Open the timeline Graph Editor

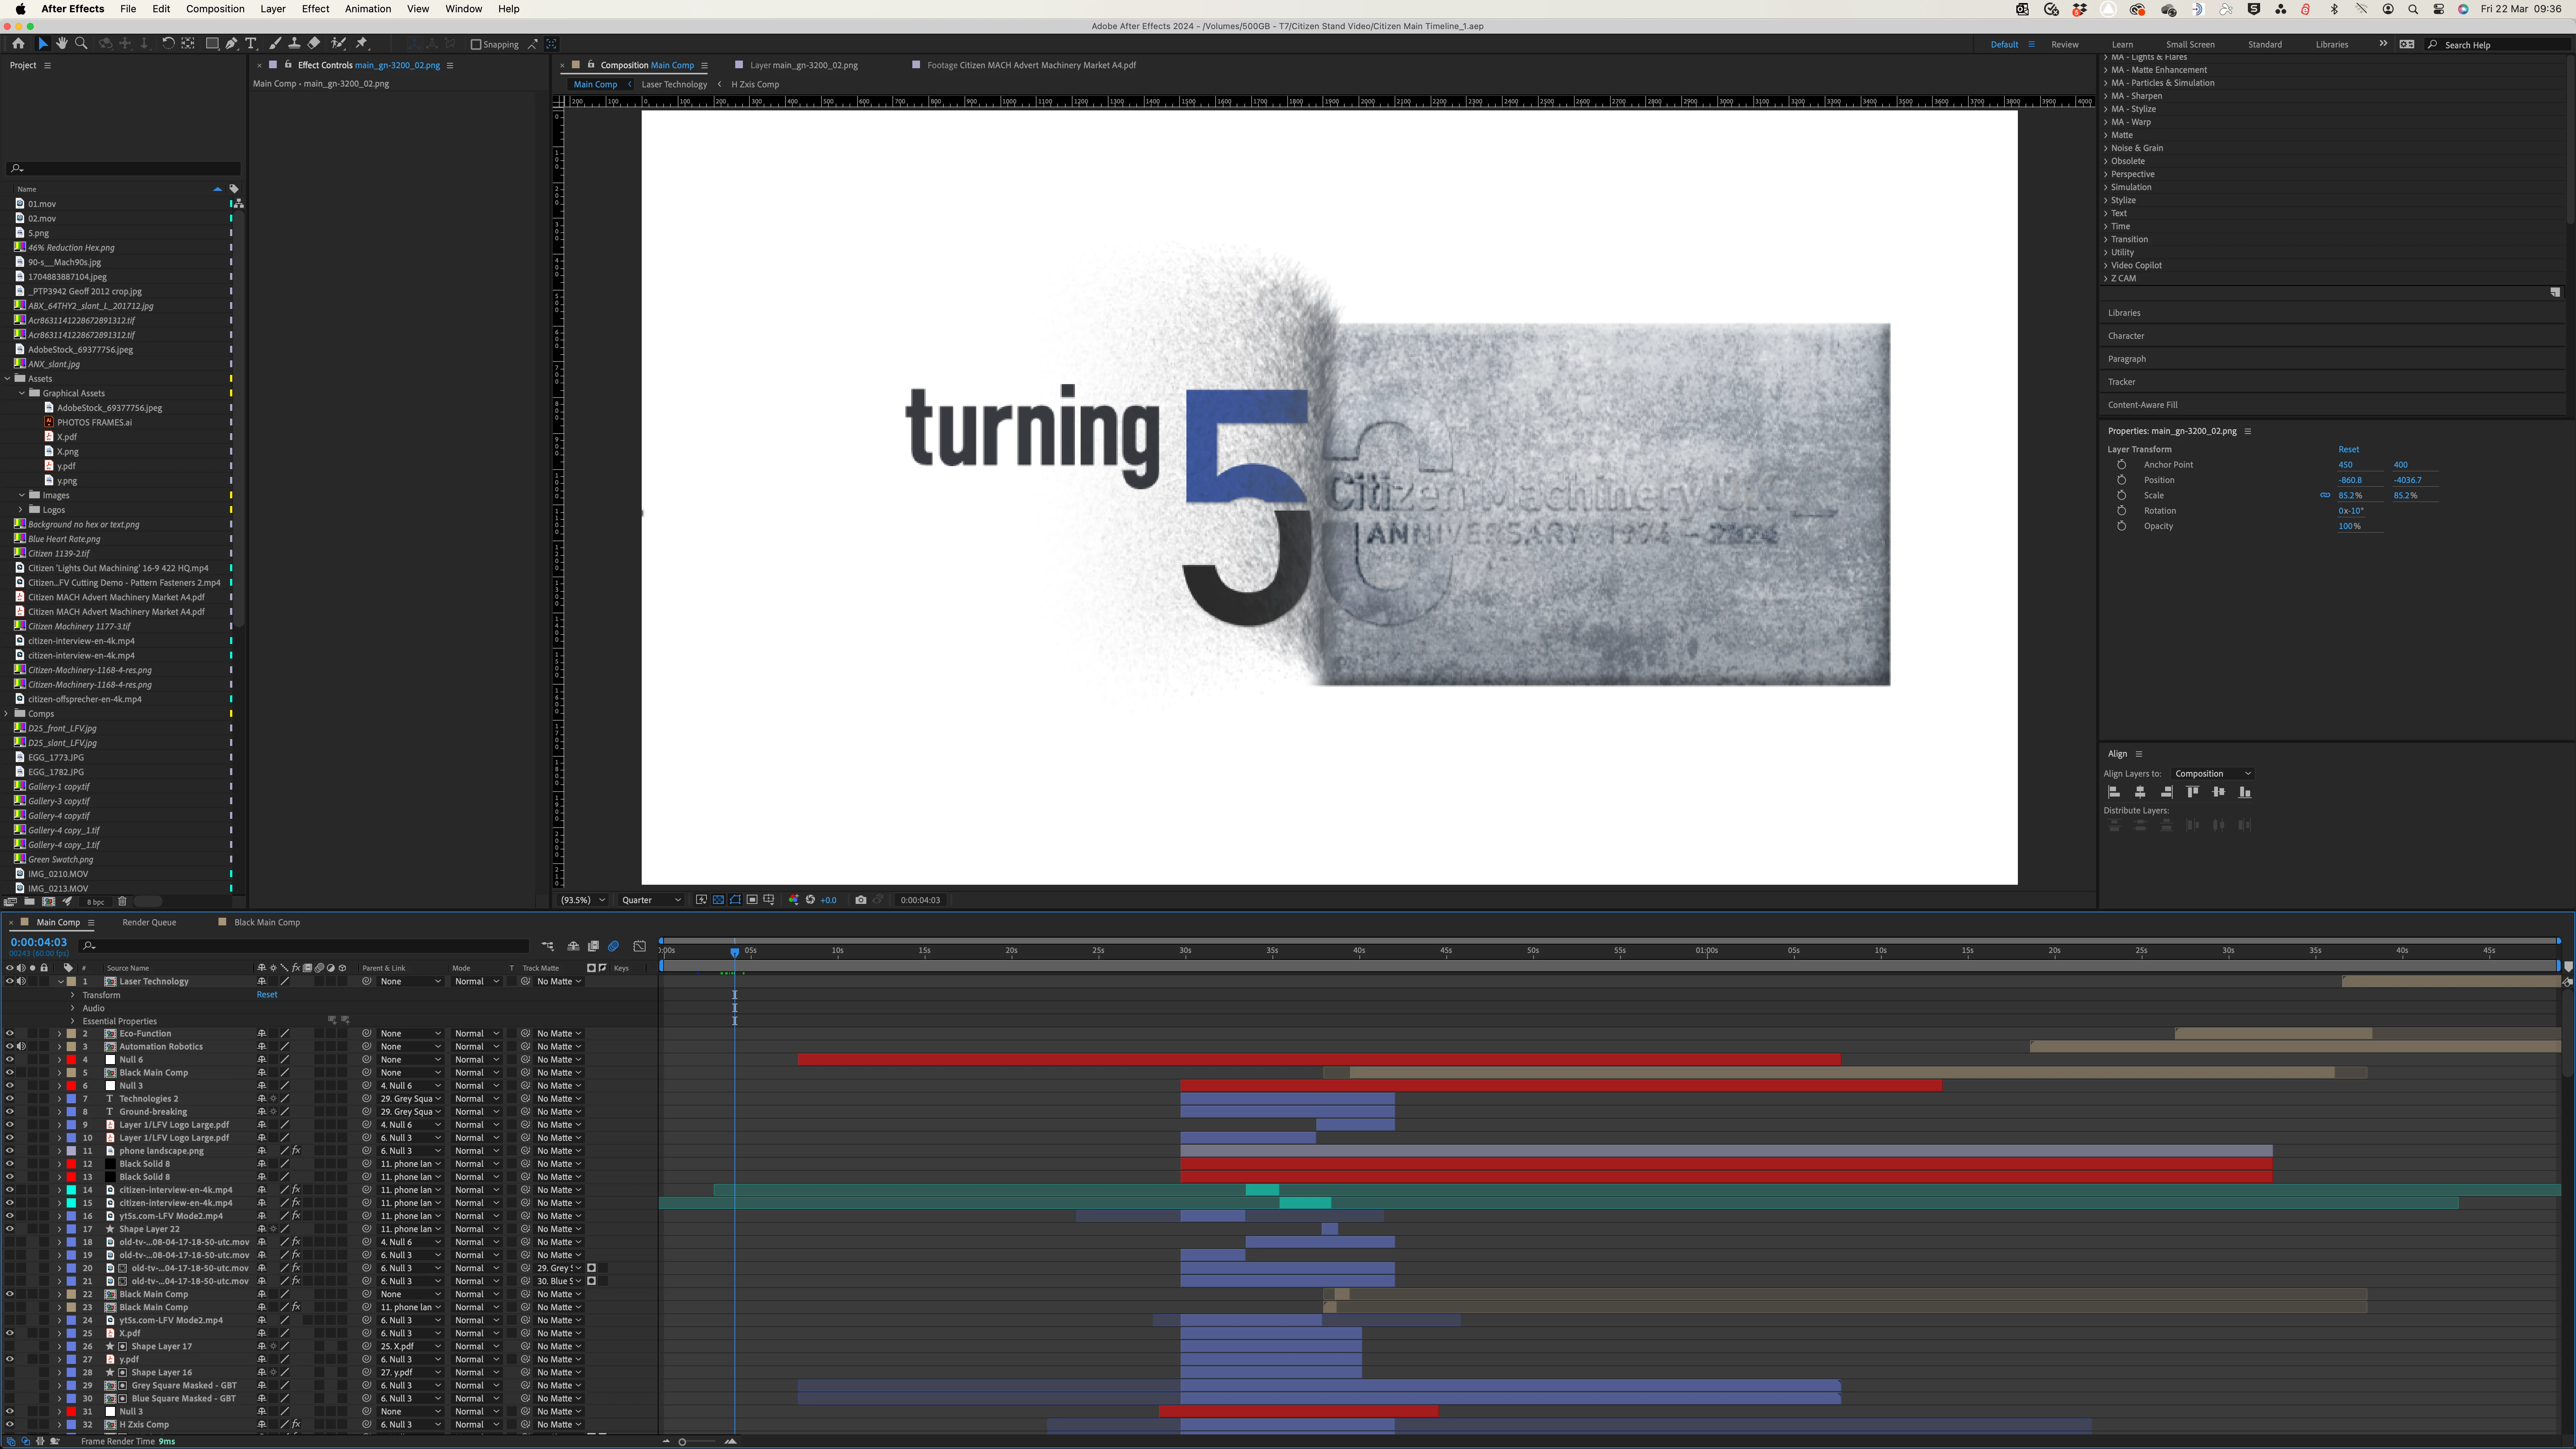click(x=640, y=946)
